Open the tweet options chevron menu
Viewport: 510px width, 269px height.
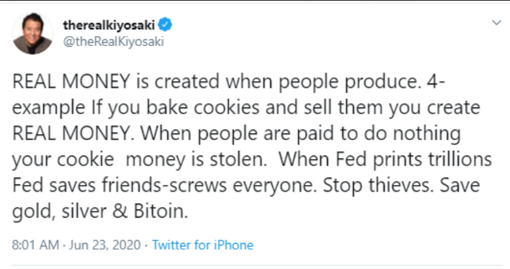[x=496, y=23]
